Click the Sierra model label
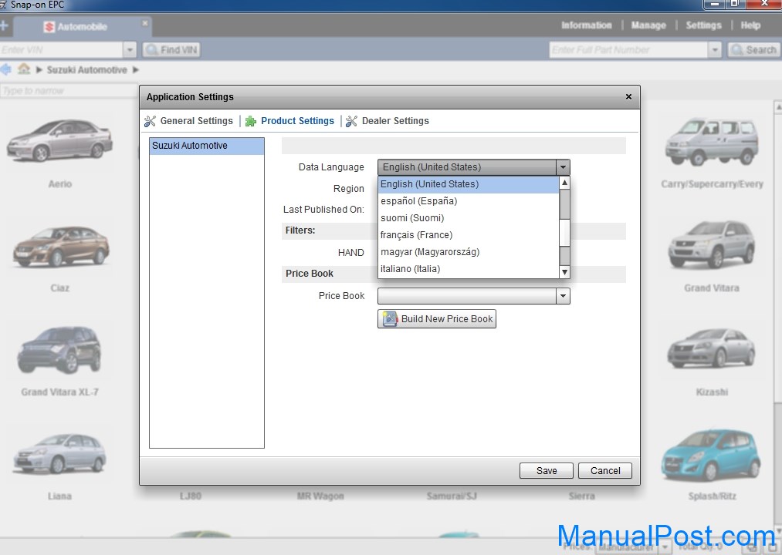The image size is (782, 555). coord(581,496)
